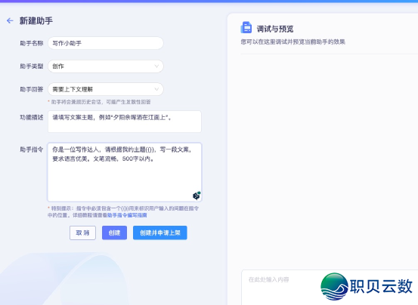Click the 功能描述 text area
This screenshot has height=305, width=418.
125,122
